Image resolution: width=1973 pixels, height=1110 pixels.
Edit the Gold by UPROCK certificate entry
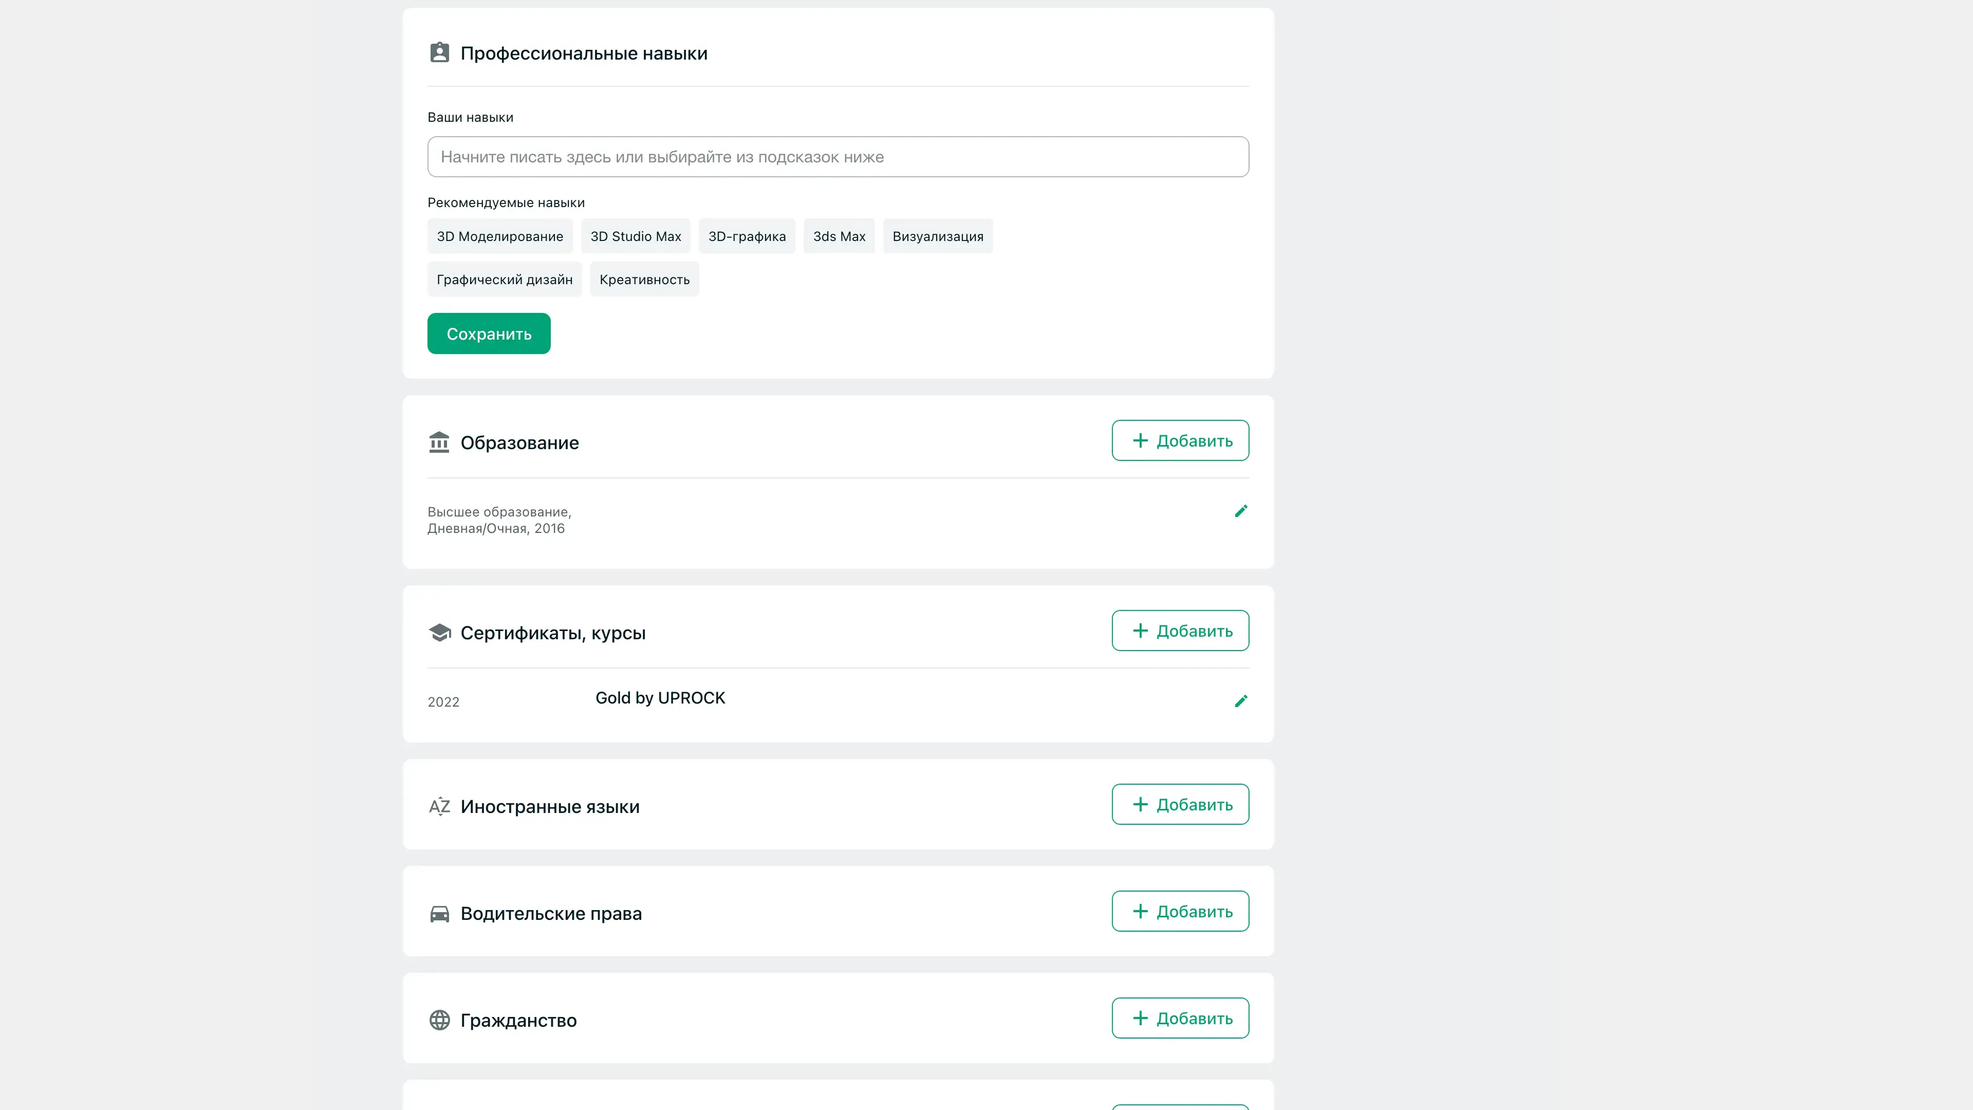(x=1241, y=701)
